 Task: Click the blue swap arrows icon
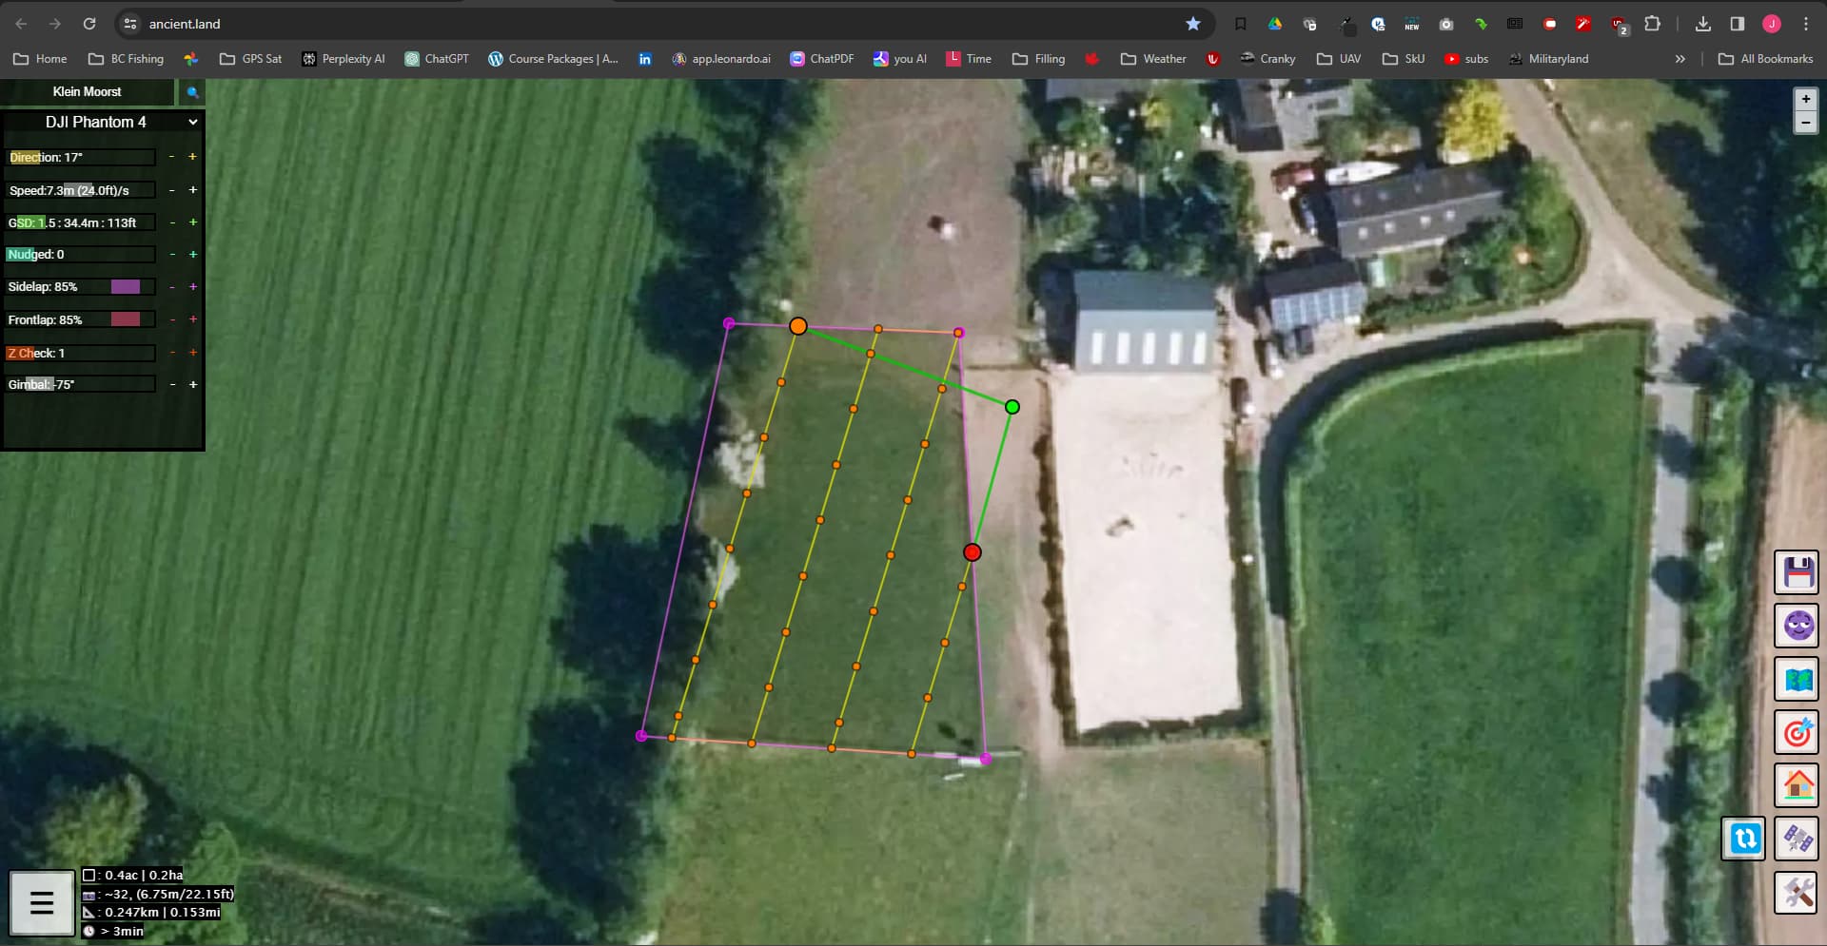click(x=1743, y=839)
